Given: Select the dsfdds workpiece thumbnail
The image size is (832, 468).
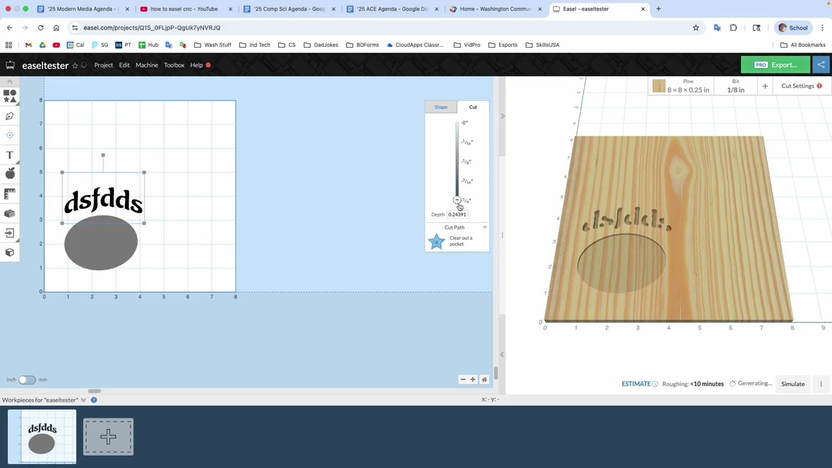Looking at the screenshot, I should point(42,437).
